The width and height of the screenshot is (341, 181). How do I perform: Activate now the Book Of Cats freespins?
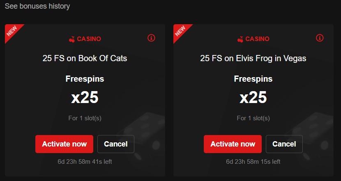(x=64, y=144)
